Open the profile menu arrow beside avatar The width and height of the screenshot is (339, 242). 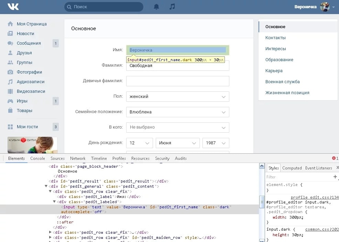pyautogui.click(x=333, y=7)
